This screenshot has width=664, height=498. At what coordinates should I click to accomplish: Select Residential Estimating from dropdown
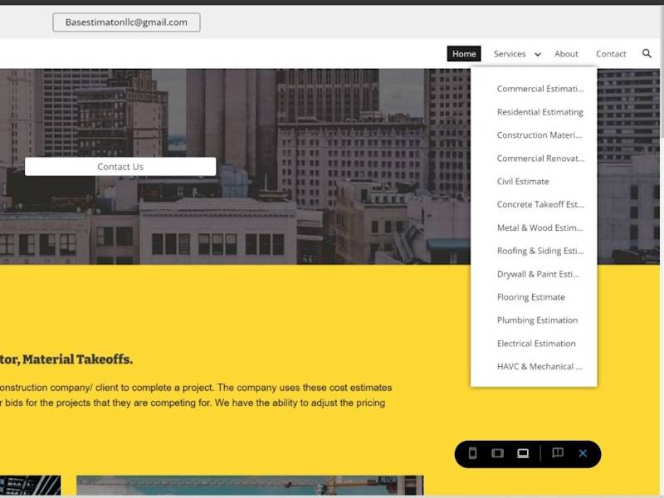tap(540, 112)
